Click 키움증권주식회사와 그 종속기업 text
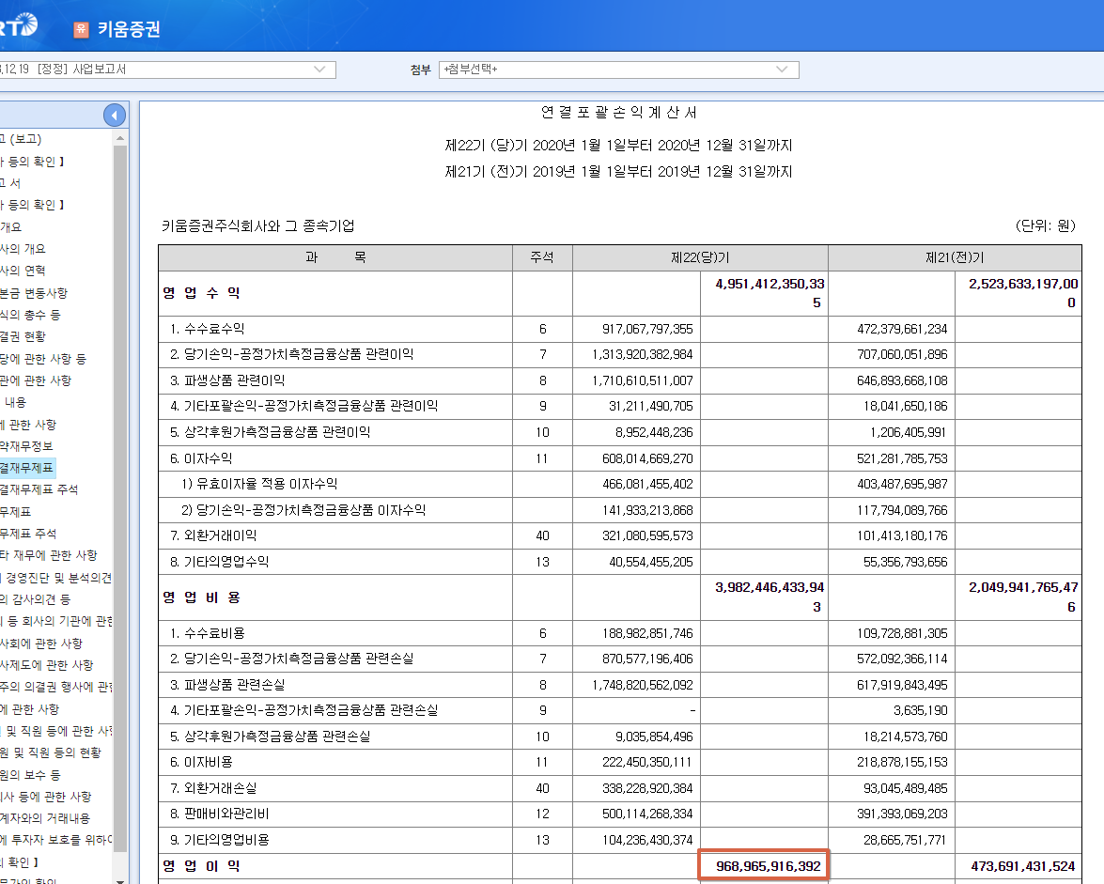The height and width of the screenshot is (884, 1104). (x=257, y=225)
